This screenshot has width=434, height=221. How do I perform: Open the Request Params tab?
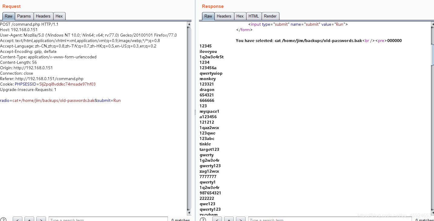(24, 16)
